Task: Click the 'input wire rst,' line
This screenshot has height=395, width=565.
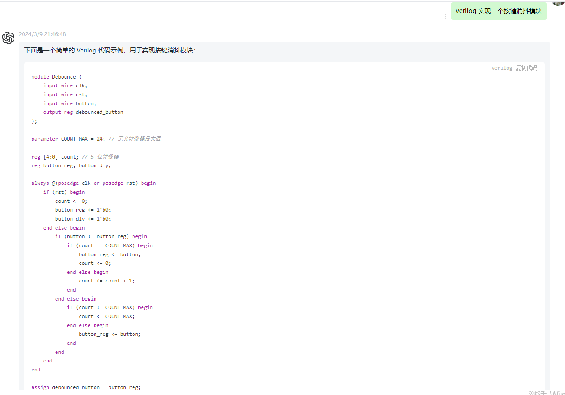Action: pyautogui.click(x=65, y=94)
